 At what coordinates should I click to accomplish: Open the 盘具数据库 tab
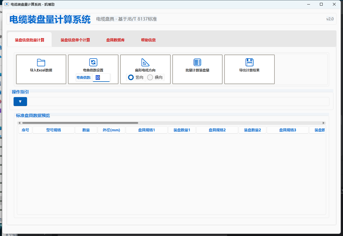point(115,40)
